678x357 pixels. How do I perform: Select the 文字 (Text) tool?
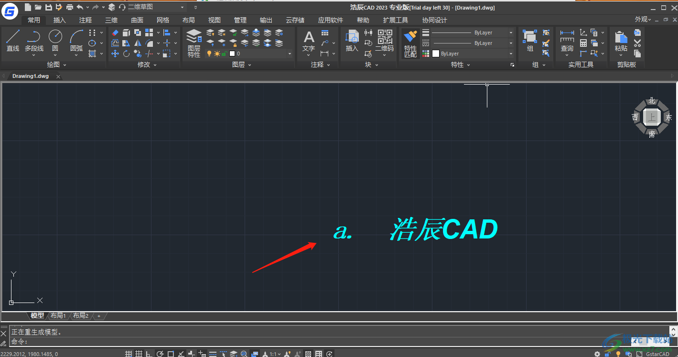tap(309, 41)
